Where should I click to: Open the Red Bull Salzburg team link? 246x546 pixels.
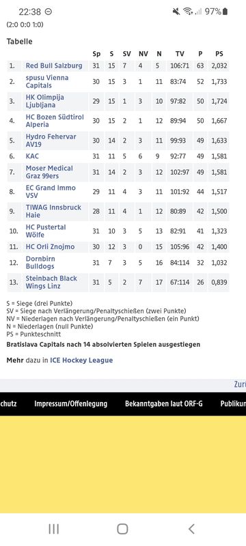[54, 66]
